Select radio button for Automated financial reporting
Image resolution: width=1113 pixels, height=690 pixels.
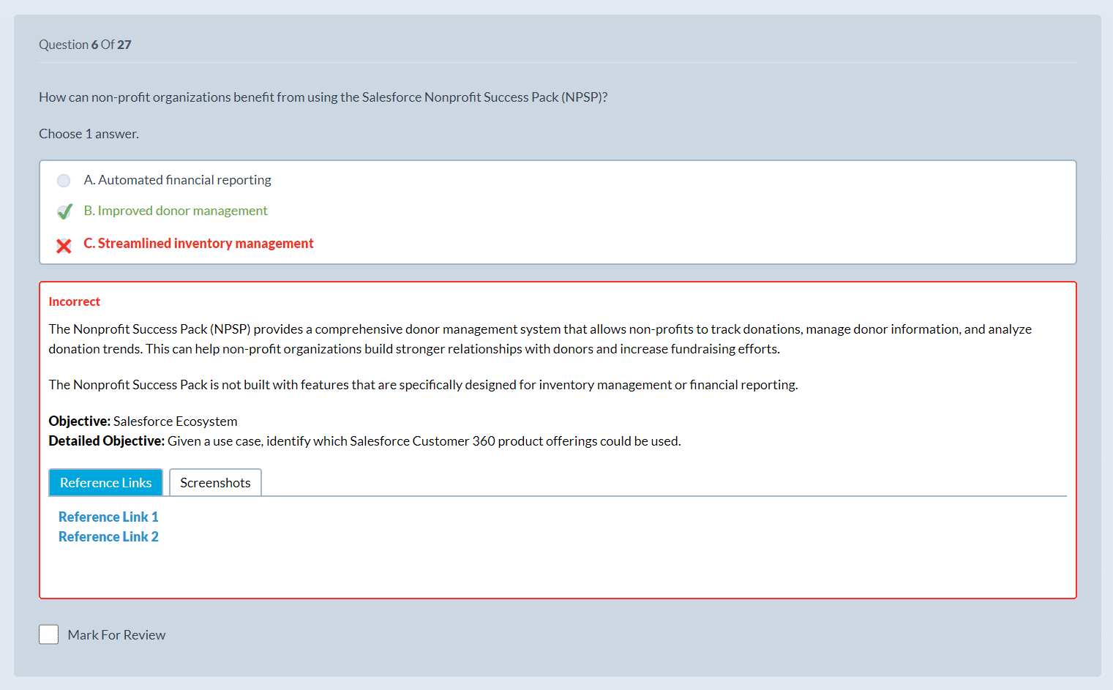(x=64, y=181)
